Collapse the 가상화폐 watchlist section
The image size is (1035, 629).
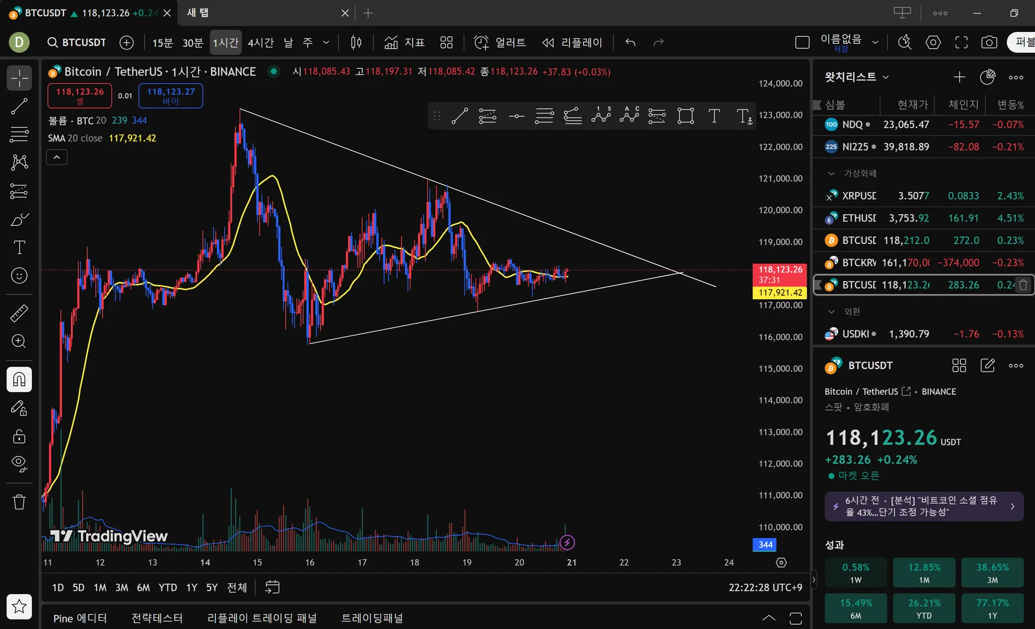832,174
